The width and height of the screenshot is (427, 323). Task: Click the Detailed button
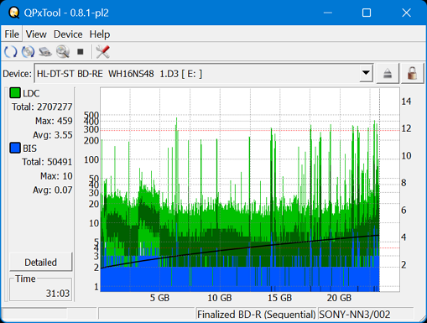tap(41, 262)
